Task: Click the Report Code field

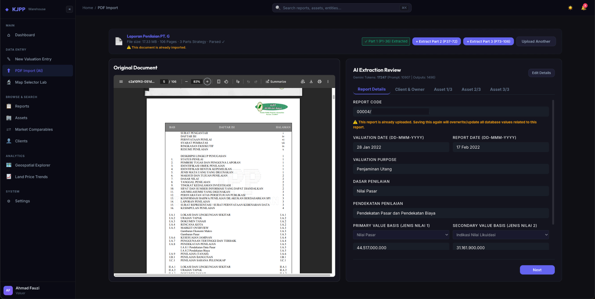Action: click(451, 111)
